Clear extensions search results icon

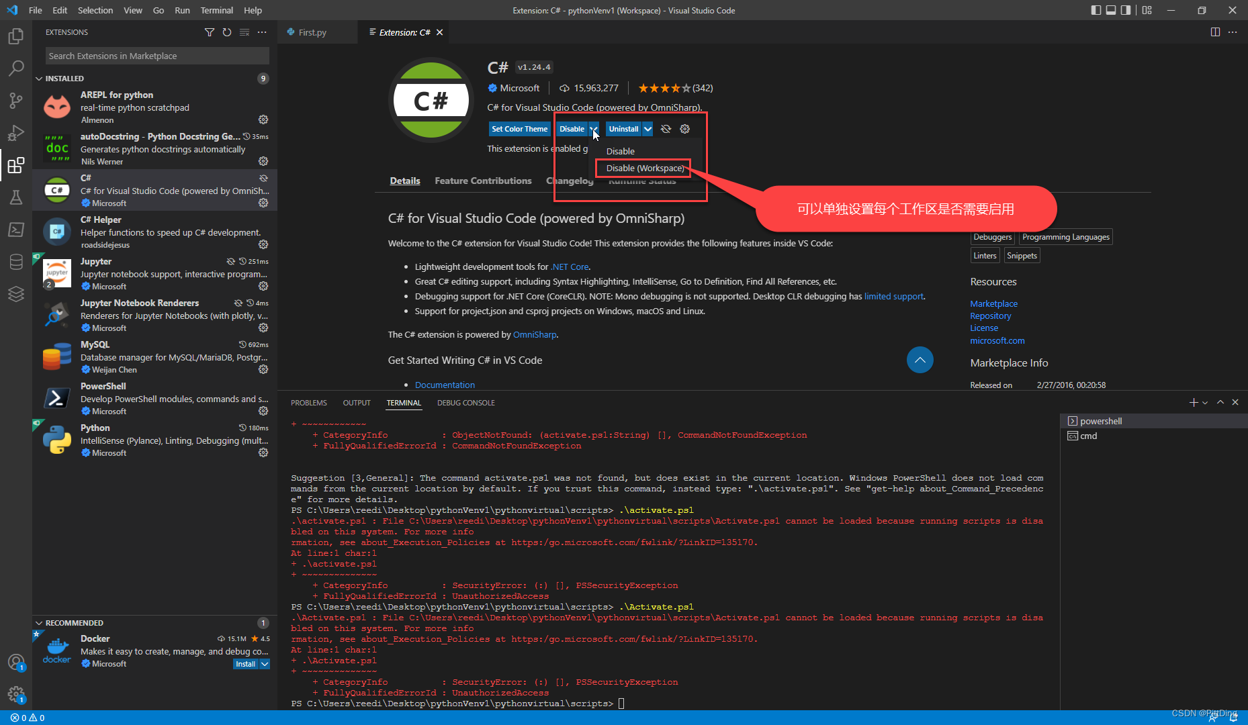coord(244,32)
